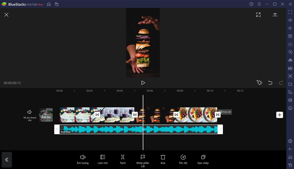
Task: Open BlueStacks eco mode icon
Action: click(290, 108)
